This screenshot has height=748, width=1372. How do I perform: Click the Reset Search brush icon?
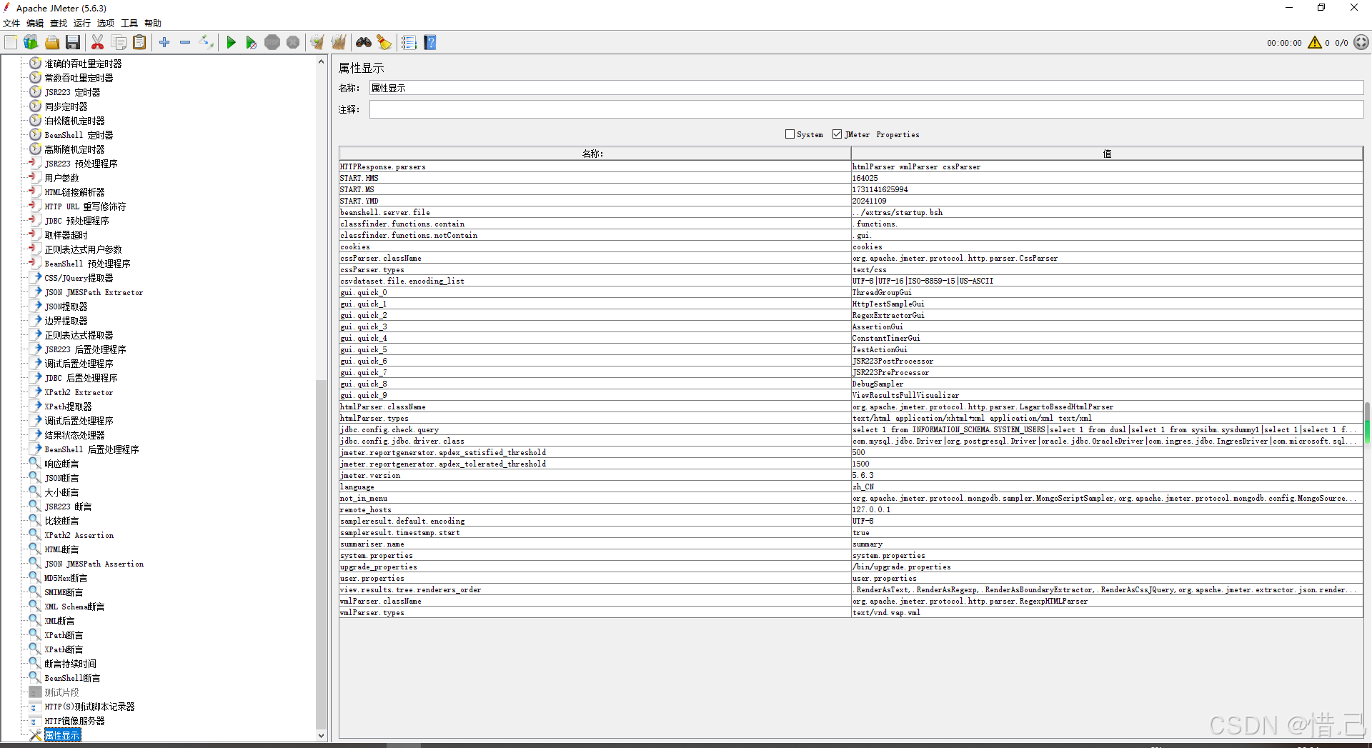tap(384, 42)
